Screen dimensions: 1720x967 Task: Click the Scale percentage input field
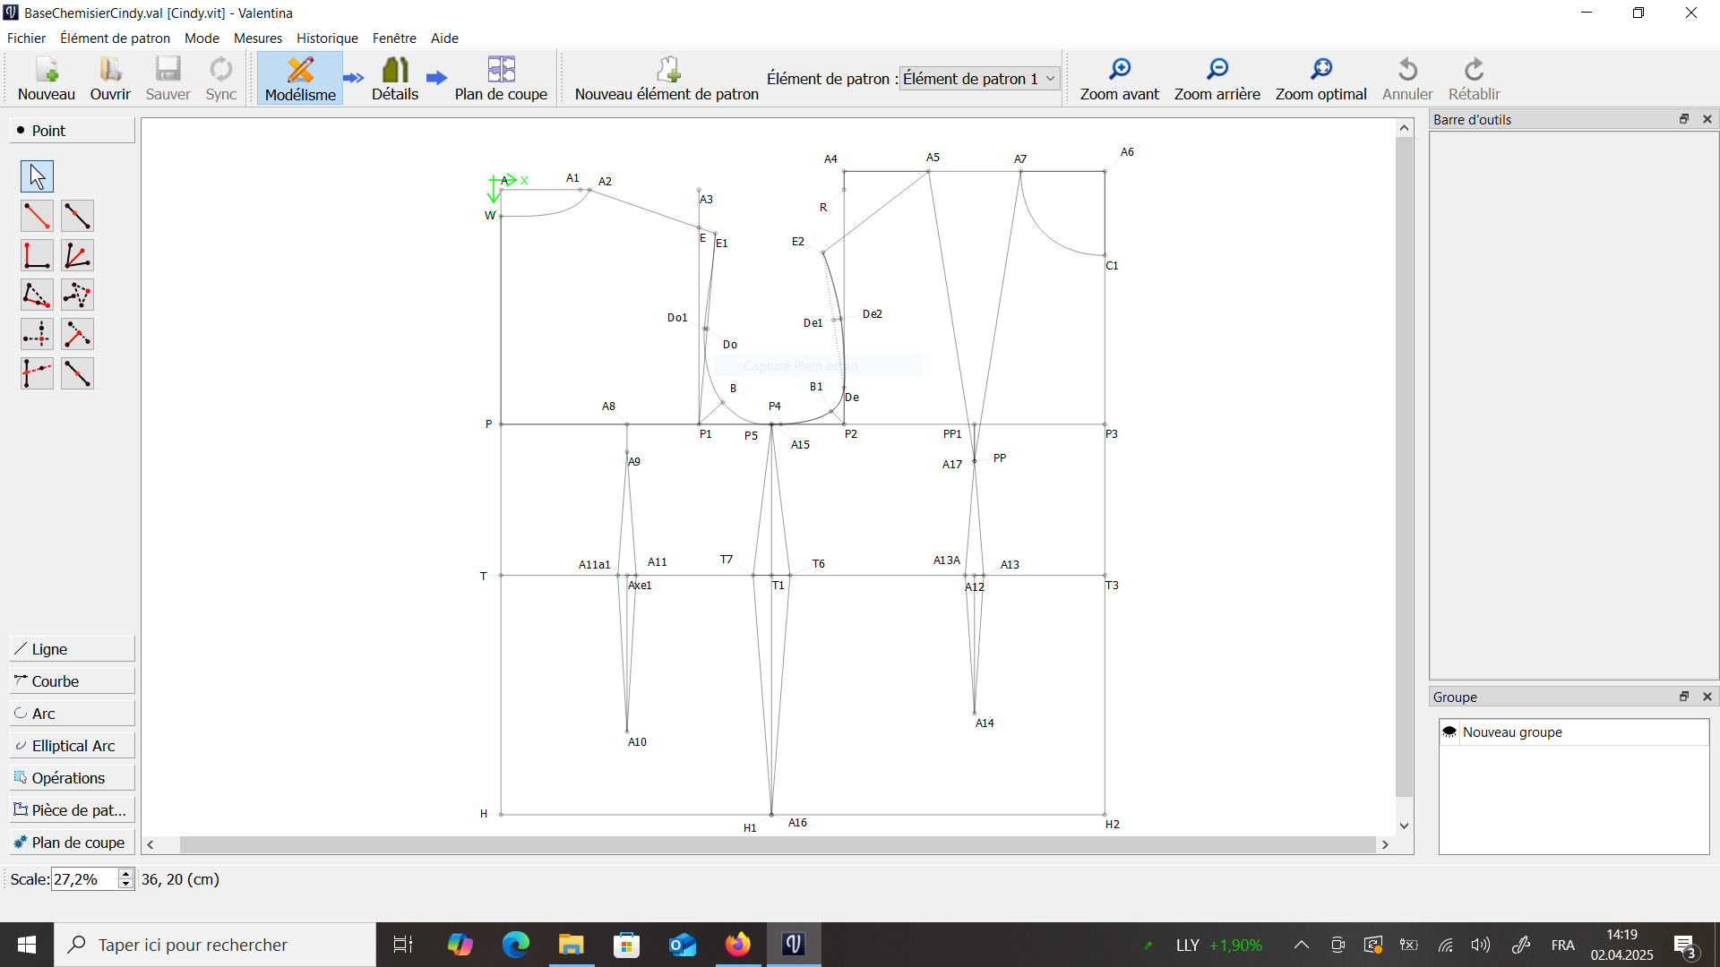pyautogui.click(x=83, y=879)
